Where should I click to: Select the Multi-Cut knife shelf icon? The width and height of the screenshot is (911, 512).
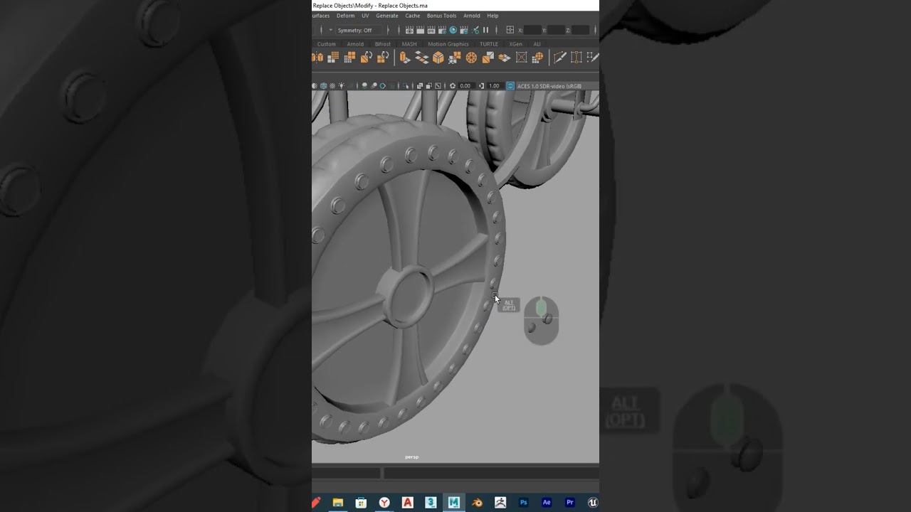click(x=560, y=57)
